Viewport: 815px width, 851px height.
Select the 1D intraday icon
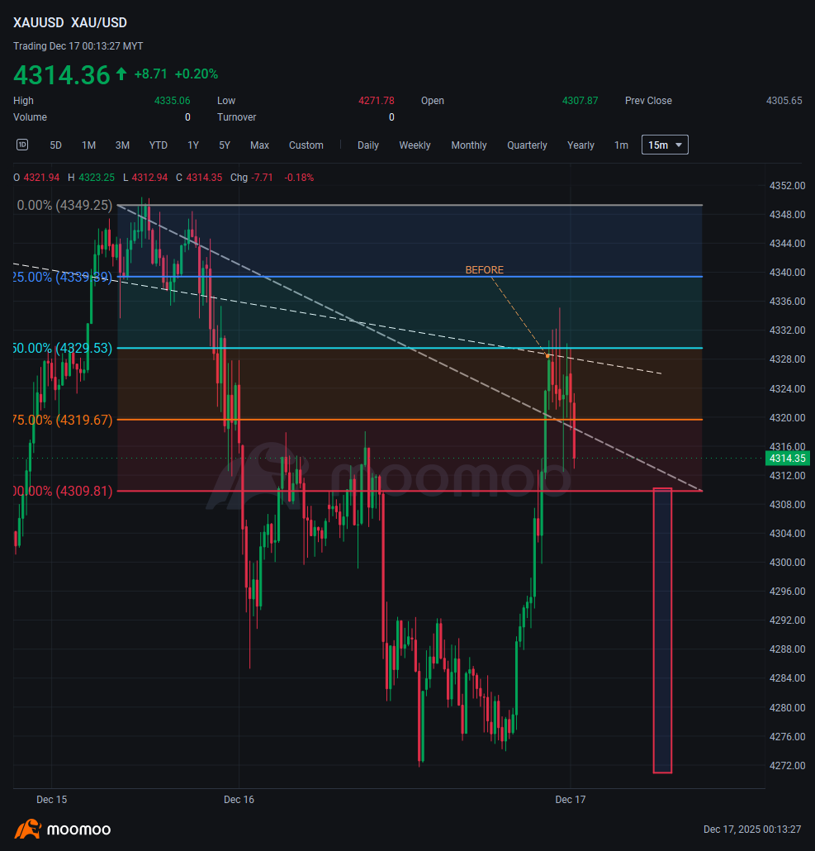point(22,145)
